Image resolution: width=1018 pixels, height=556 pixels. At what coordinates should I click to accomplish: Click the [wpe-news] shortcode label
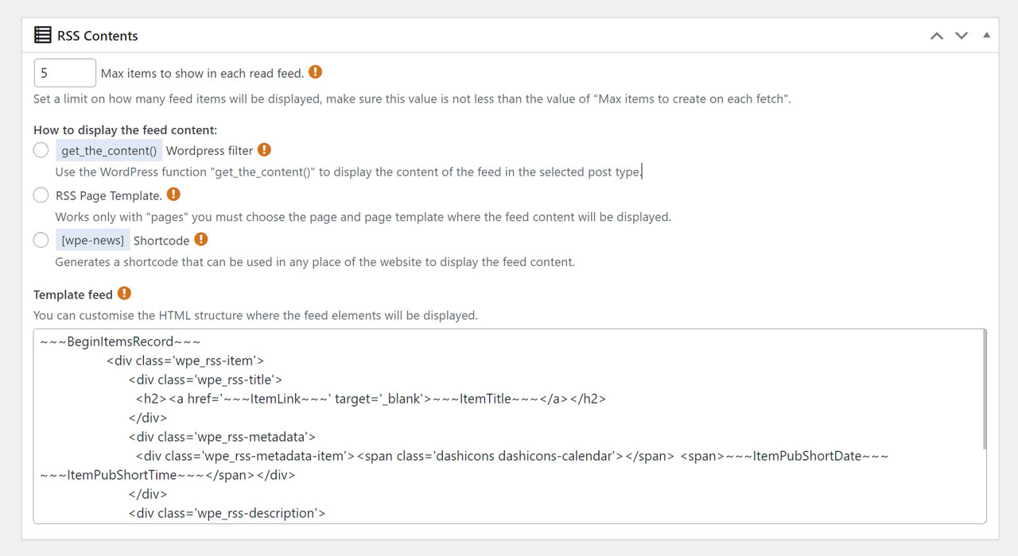pos(93,240)
